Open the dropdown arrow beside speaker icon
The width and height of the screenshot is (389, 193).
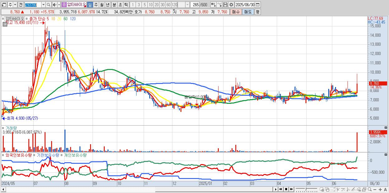click(59, 5)
